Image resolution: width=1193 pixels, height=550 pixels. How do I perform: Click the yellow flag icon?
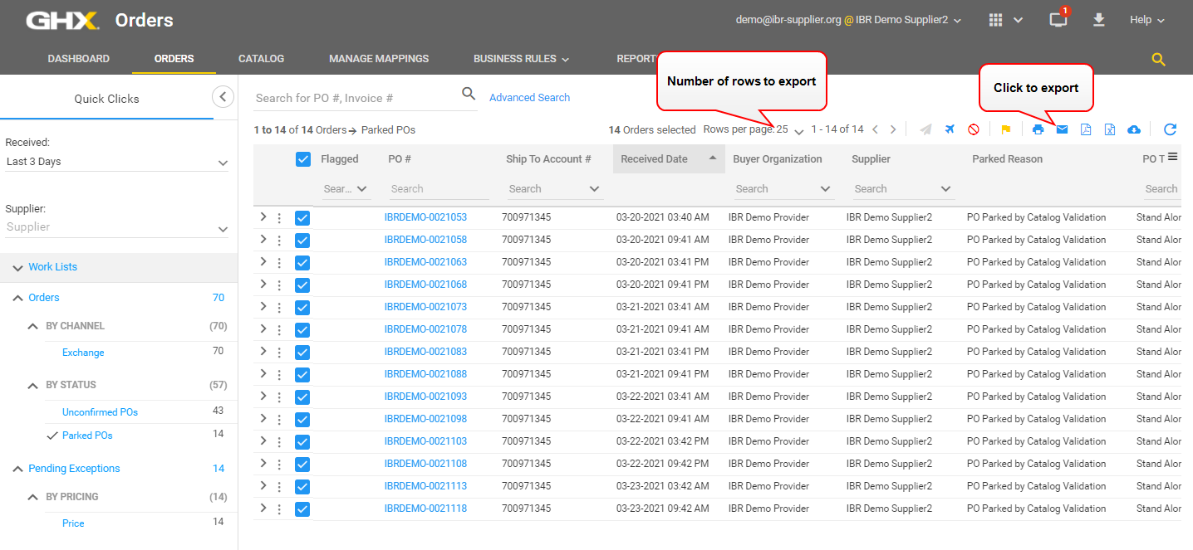pyautogui.click(x=1006, y=129)
